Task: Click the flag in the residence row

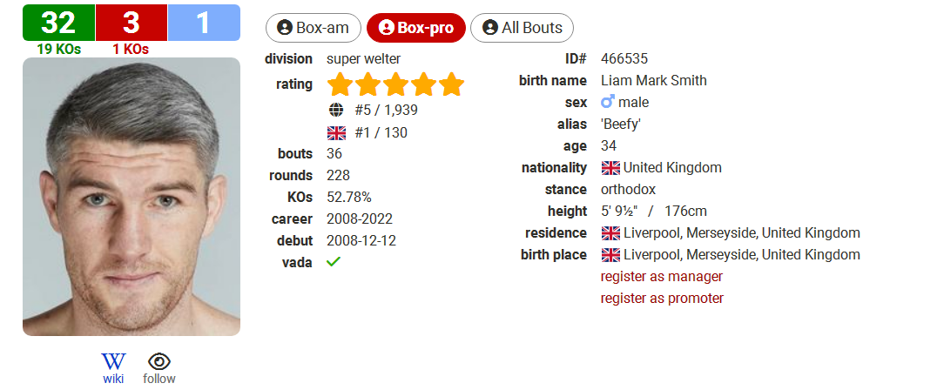Action: [x=610, y=233]
